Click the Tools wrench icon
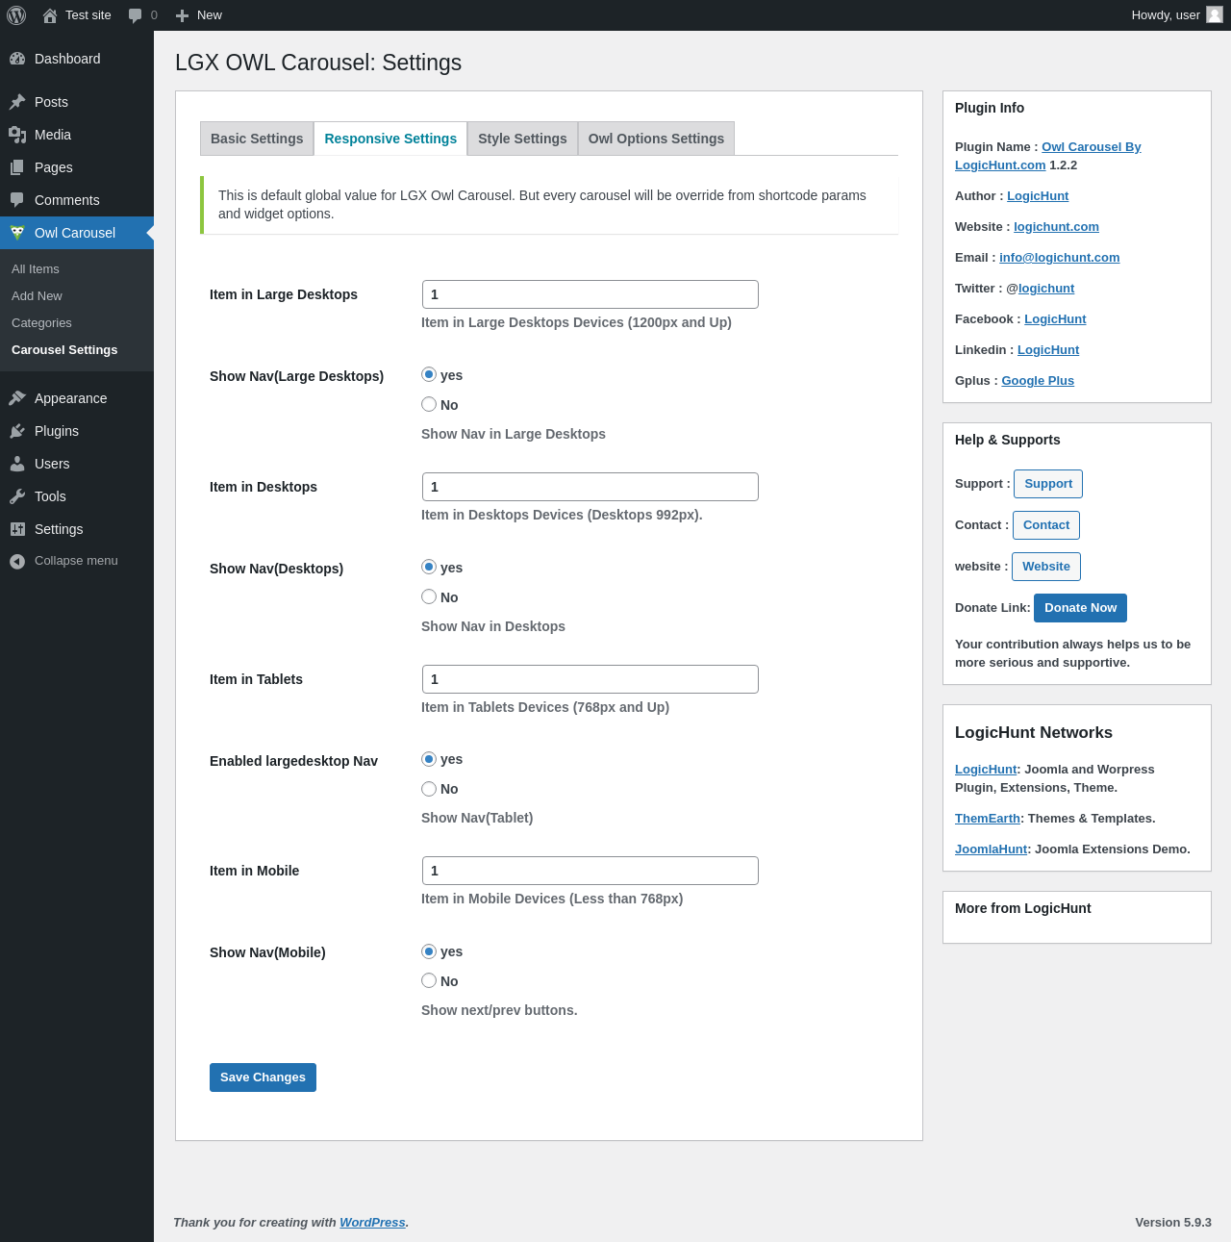The image size is (1231, 1242). [17, 496]
